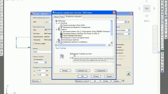Click 'Применить к листу' in Print dialog
Screen dimensions: 168x94
[82, 81]
